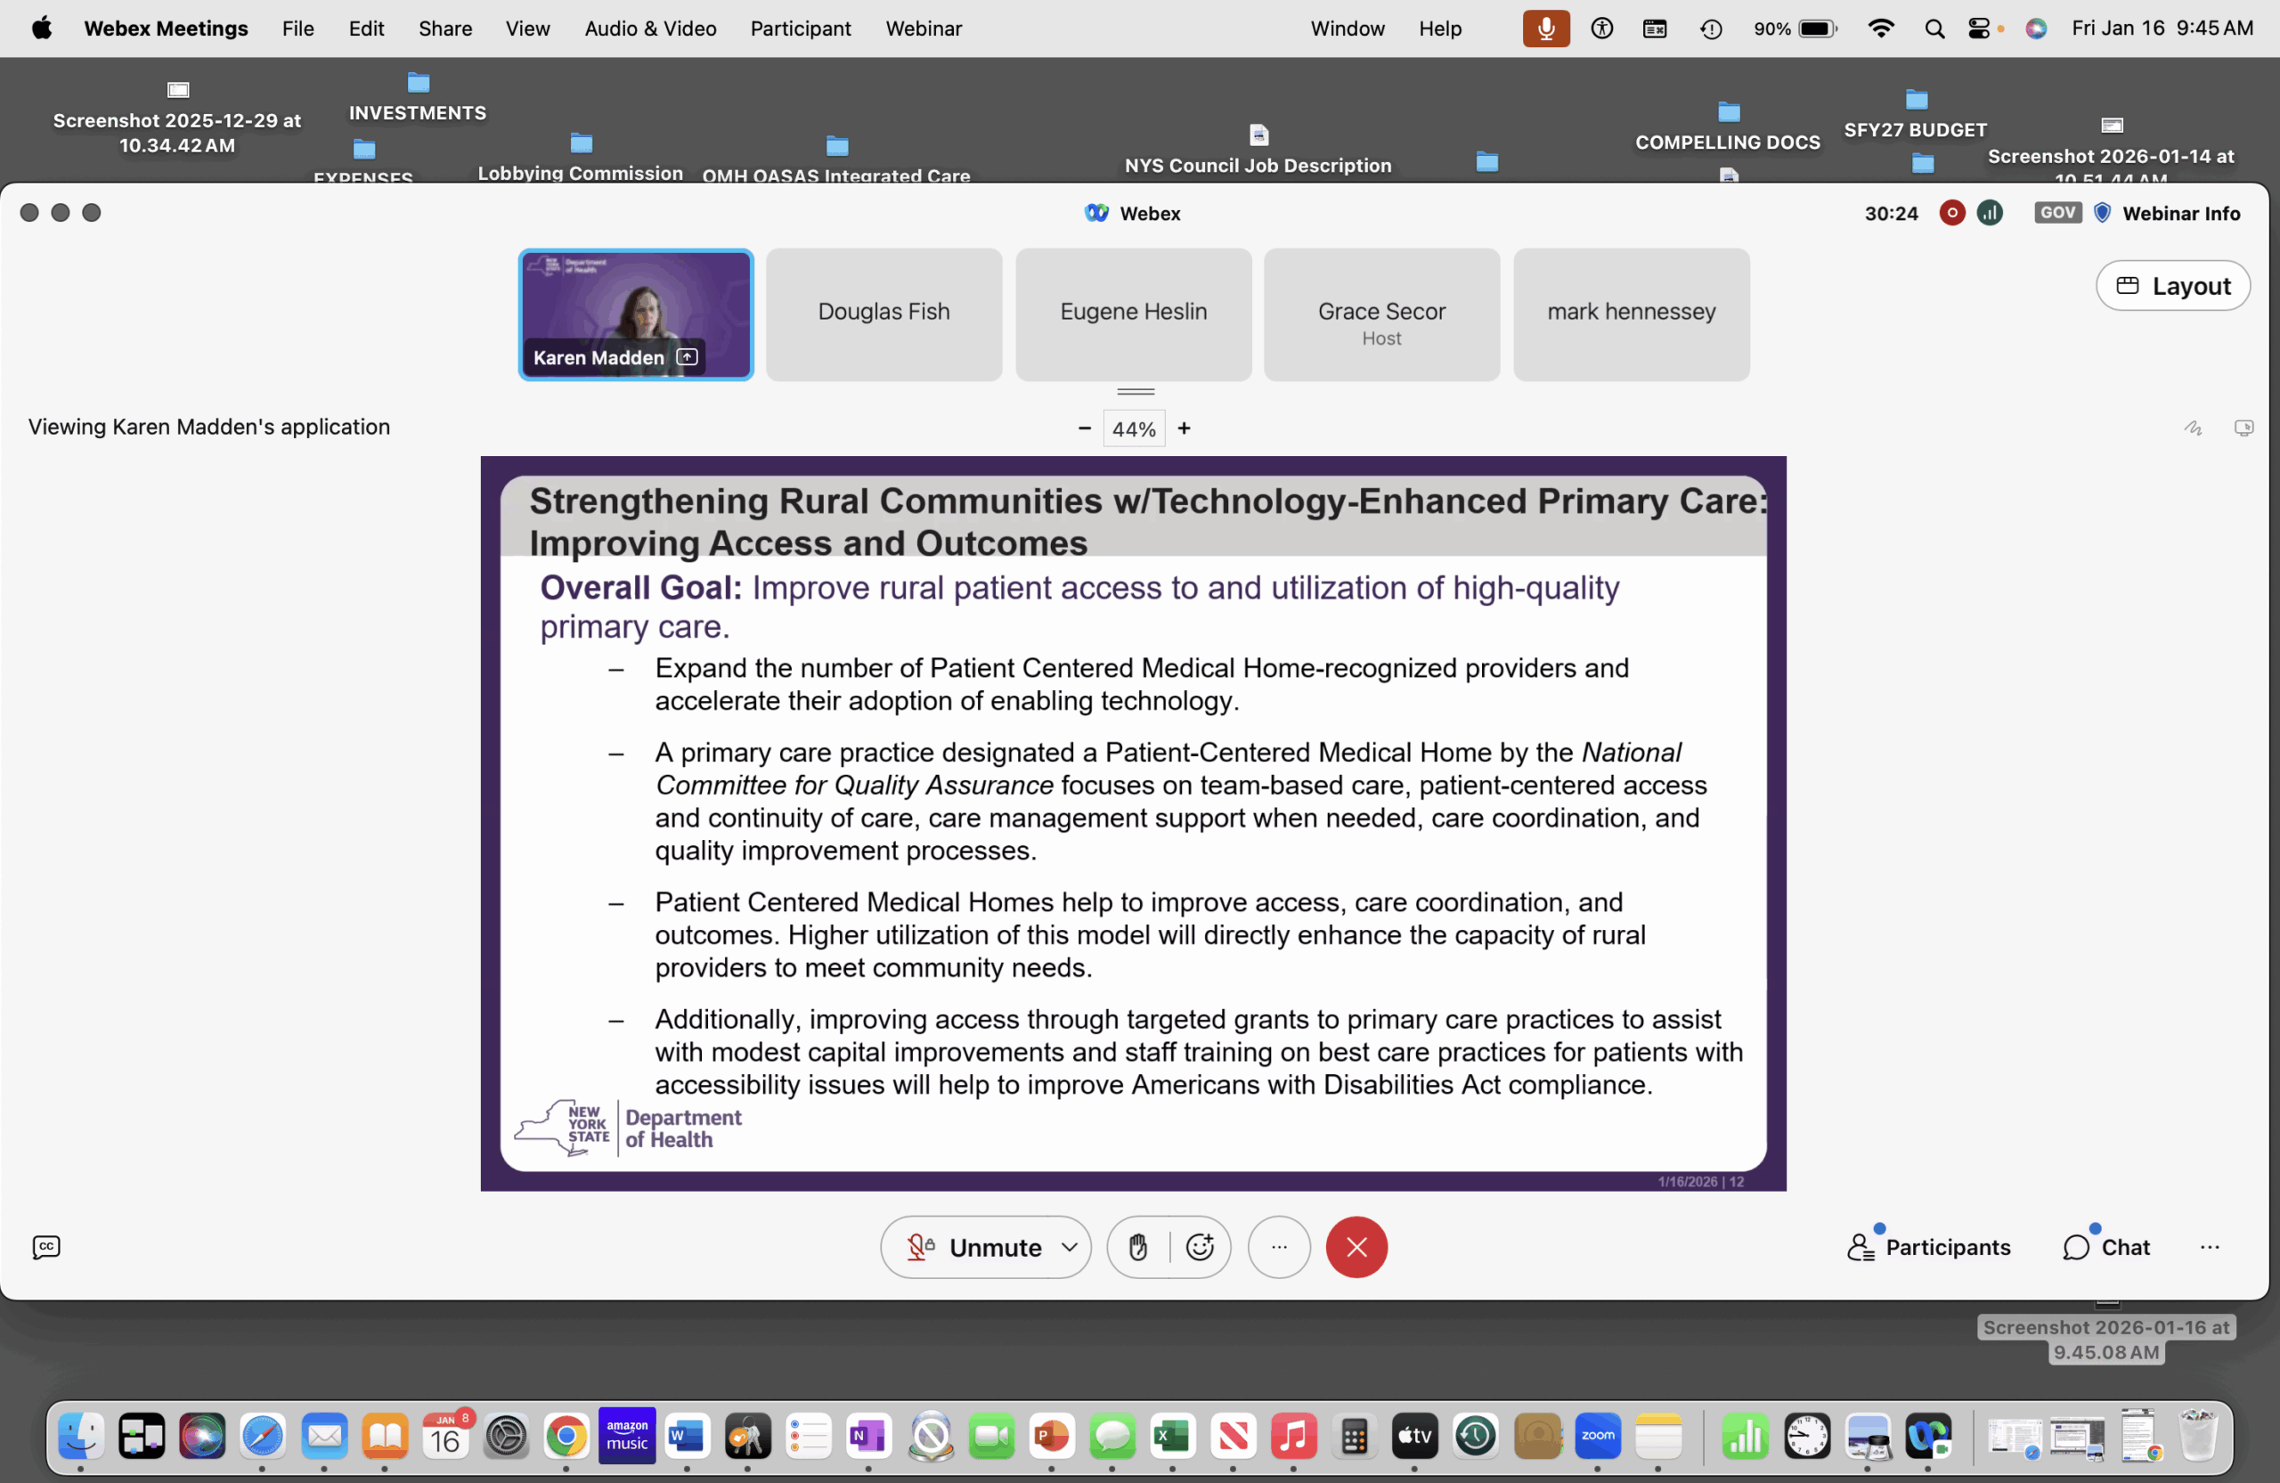Click the plus zoom-in button
2280x1483 pixels.
coord(1184,428)
